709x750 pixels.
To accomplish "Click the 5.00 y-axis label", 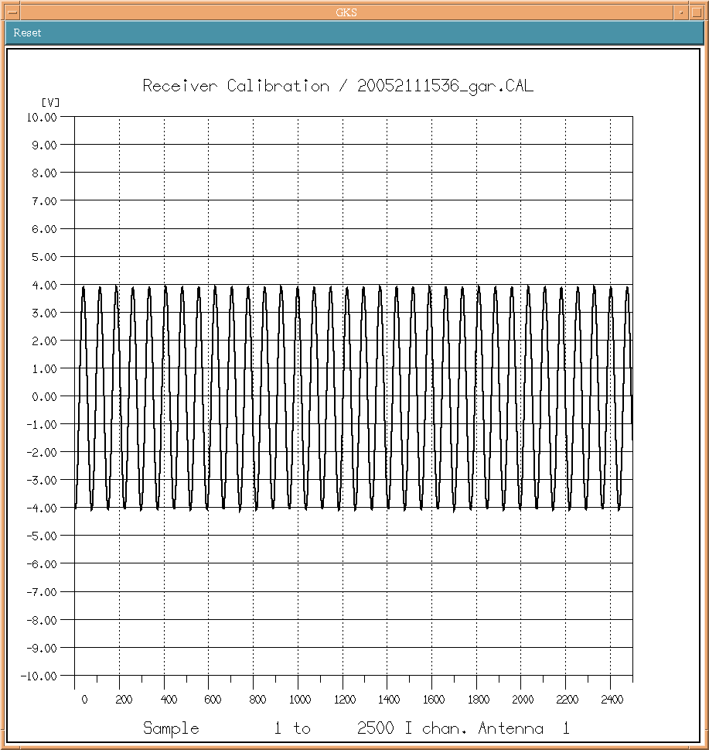I will pos(44,257).
